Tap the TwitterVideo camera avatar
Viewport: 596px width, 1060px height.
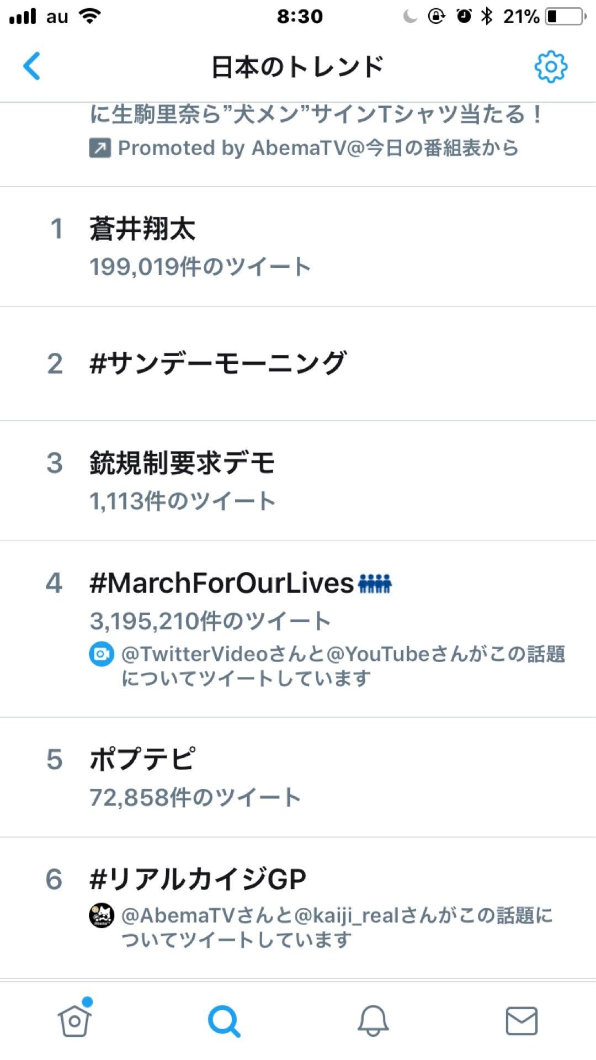click(102, 654)
